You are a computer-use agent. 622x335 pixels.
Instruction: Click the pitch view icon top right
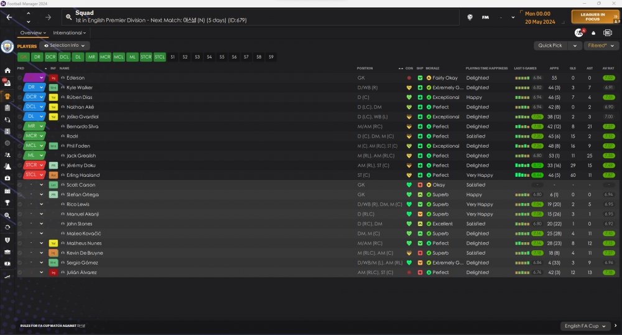(607, 33)
